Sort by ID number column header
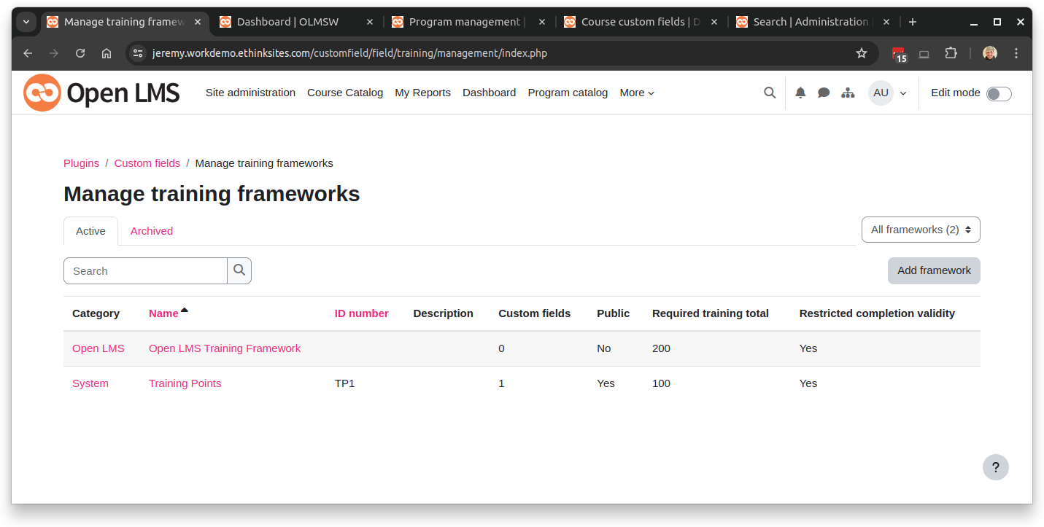The width and height of the screenshot is (1044, 527). point(361,313)
